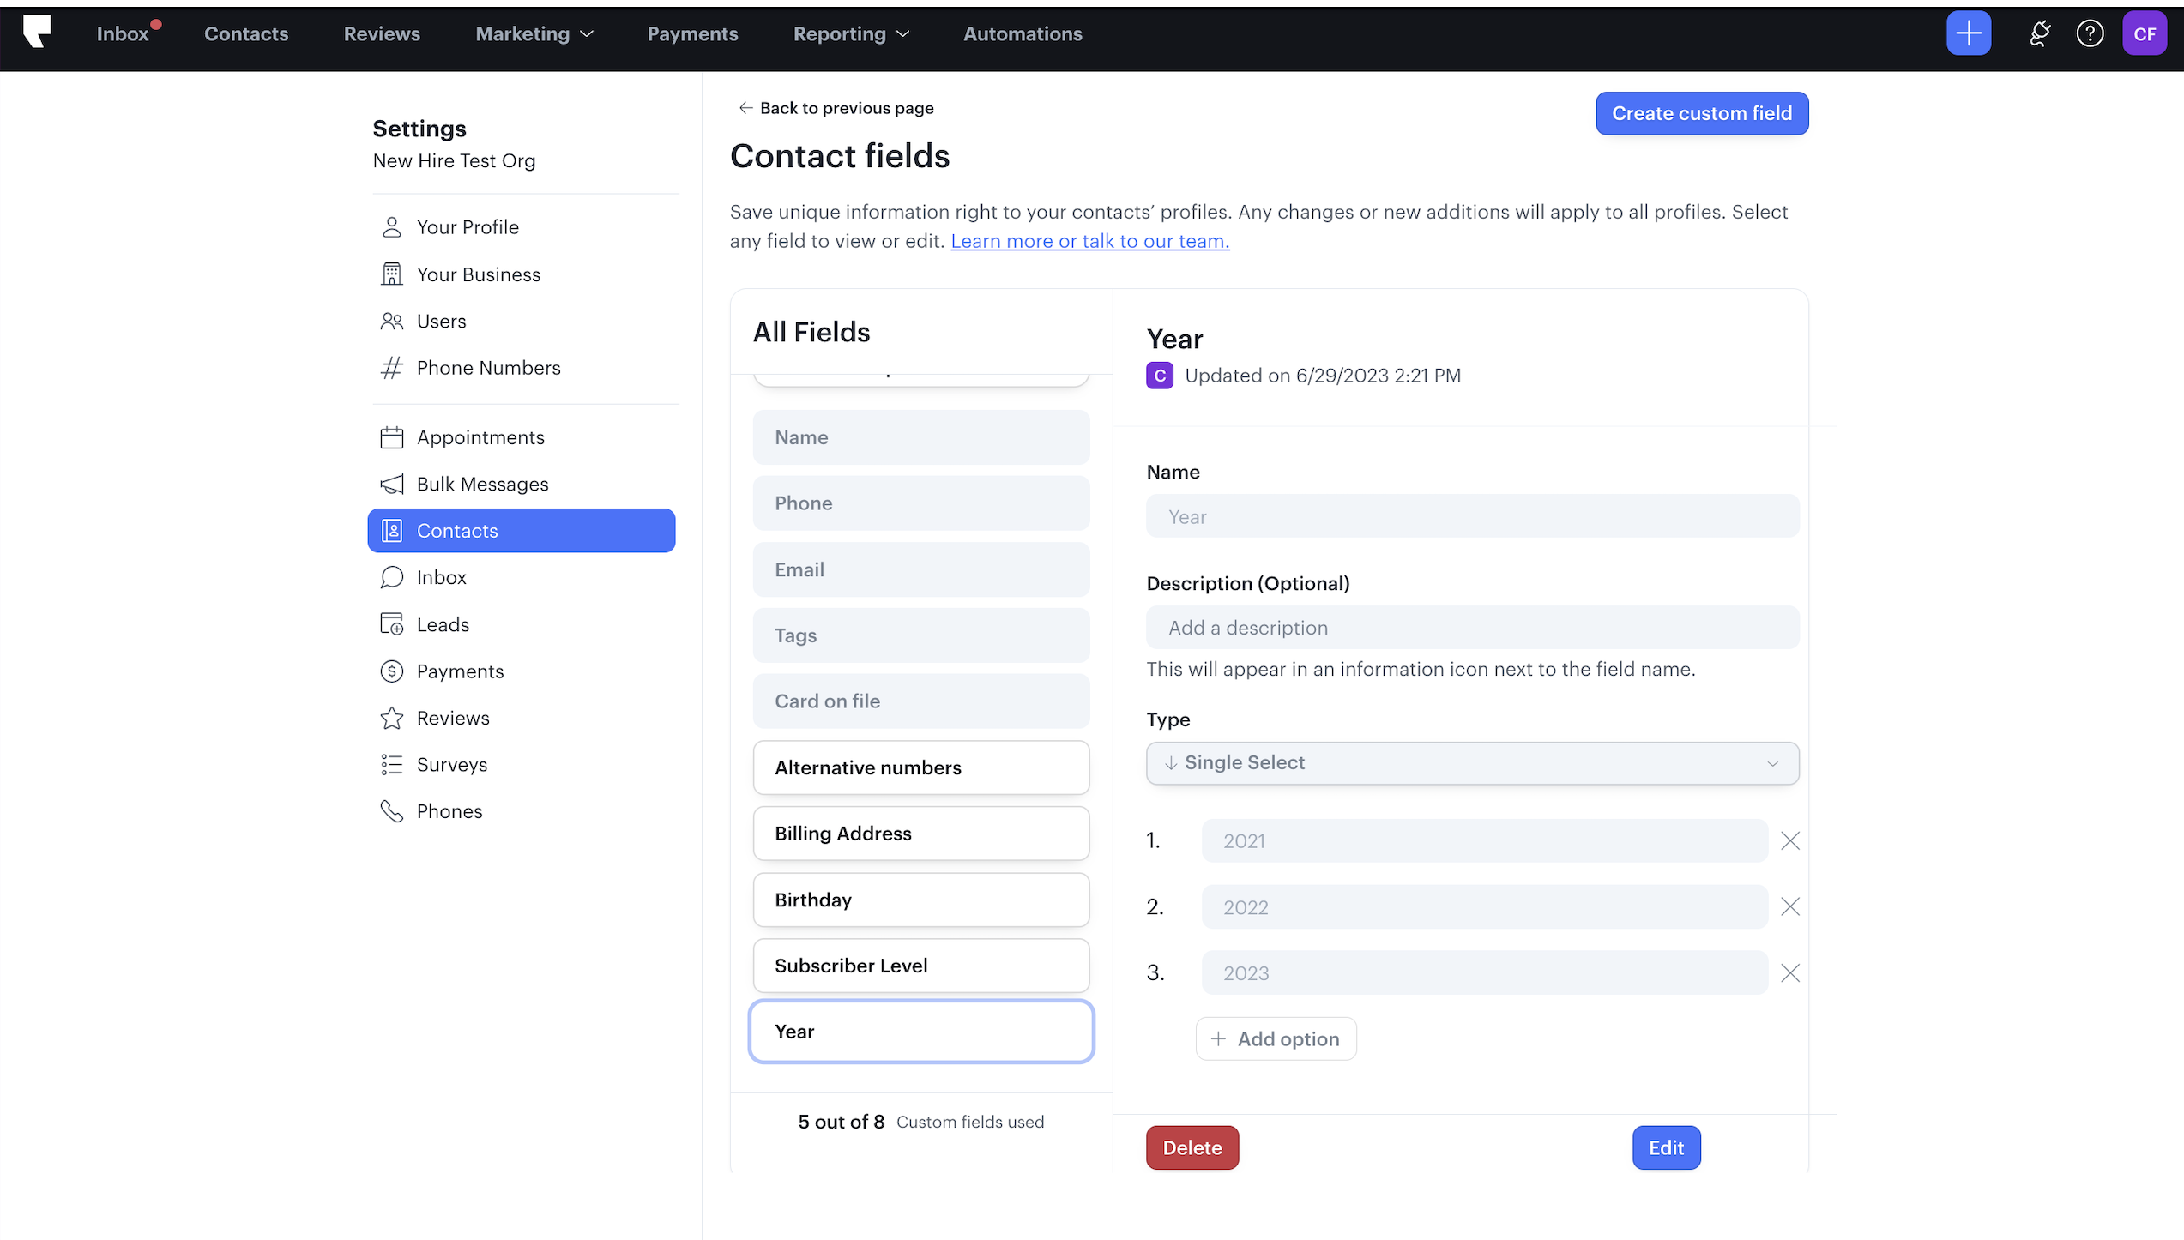Switch to the Automations tab
The image size is (2184, 1240).
pyautogui.click(x=1023, y=33)
